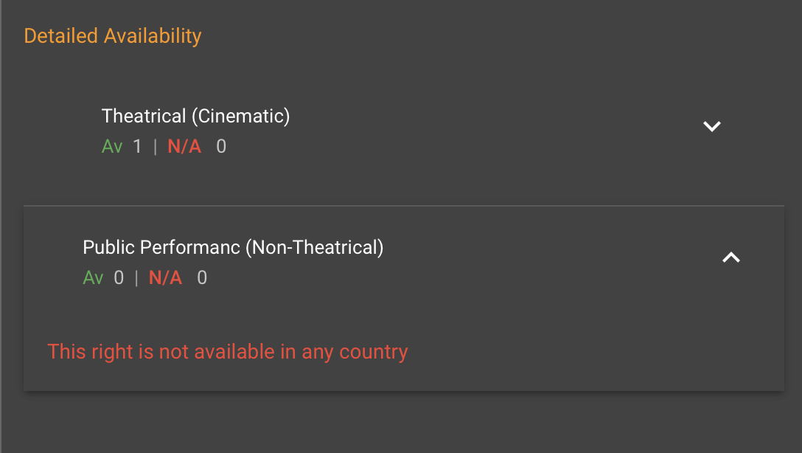Viewport: 802px width, 453px height.
Task: Collapse the Public Performanc (Non-Theatrical) chevron
Action: click(730, 257)
